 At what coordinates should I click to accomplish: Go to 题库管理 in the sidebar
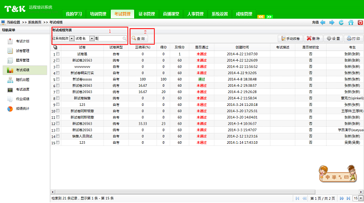22,60
